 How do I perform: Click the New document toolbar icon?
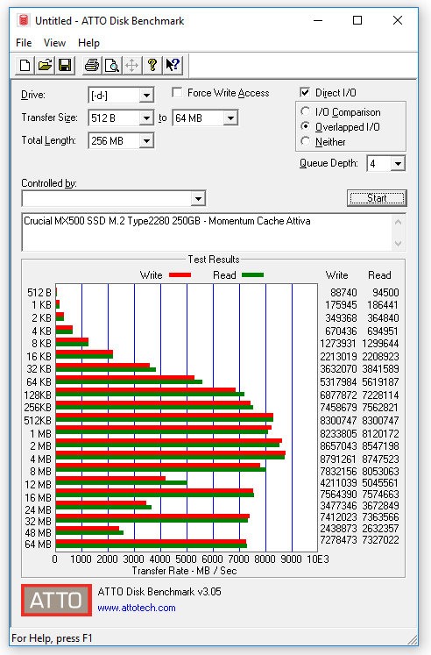point(25,65)
